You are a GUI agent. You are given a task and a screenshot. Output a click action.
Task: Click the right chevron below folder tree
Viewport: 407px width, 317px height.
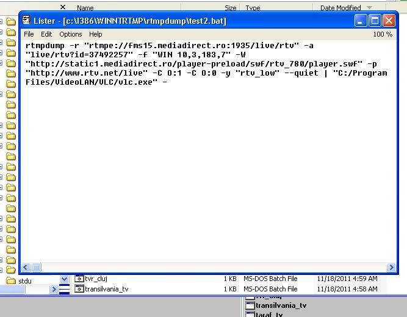pos(54,289)
